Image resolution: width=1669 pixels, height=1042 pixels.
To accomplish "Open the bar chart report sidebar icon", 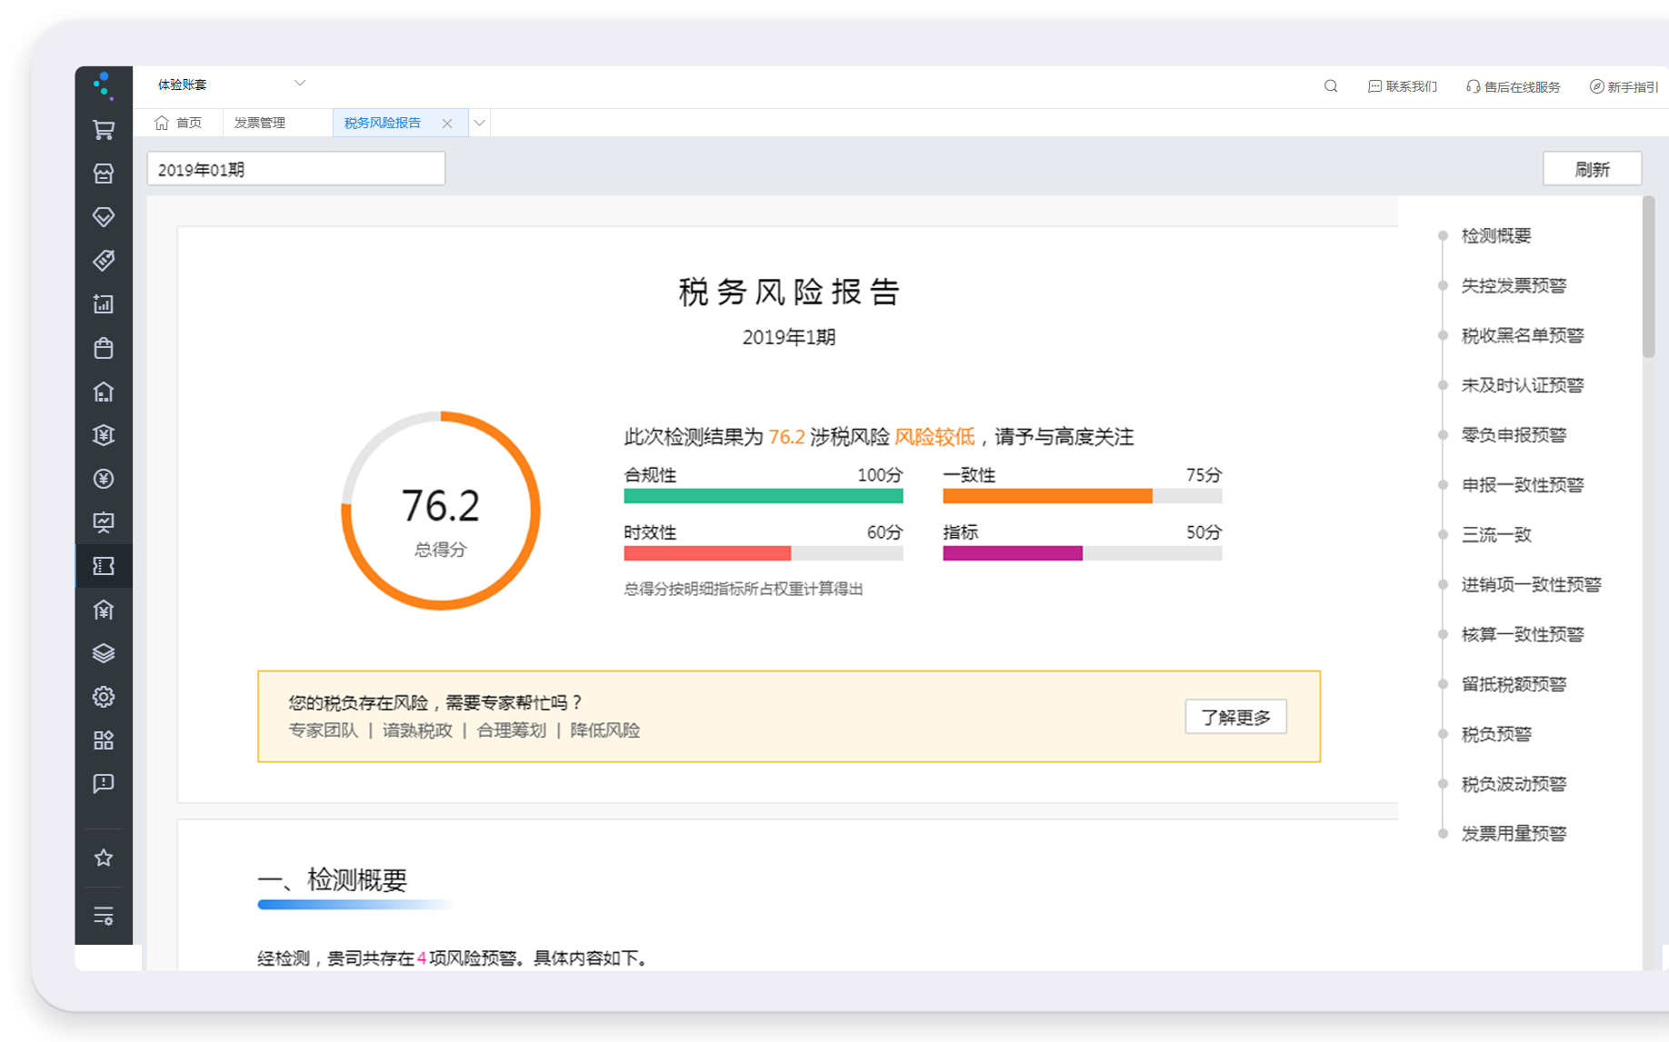I will (x=104, y=304).
